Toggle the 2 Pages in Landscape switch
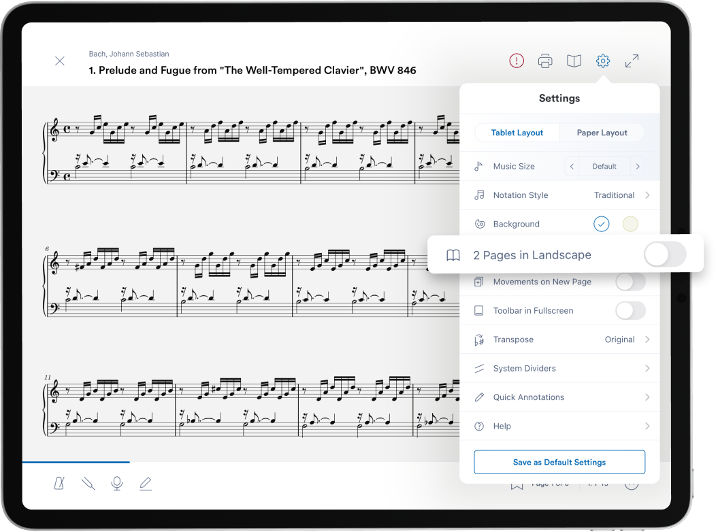This screenshot has height=532, width=718. [665, 255]
